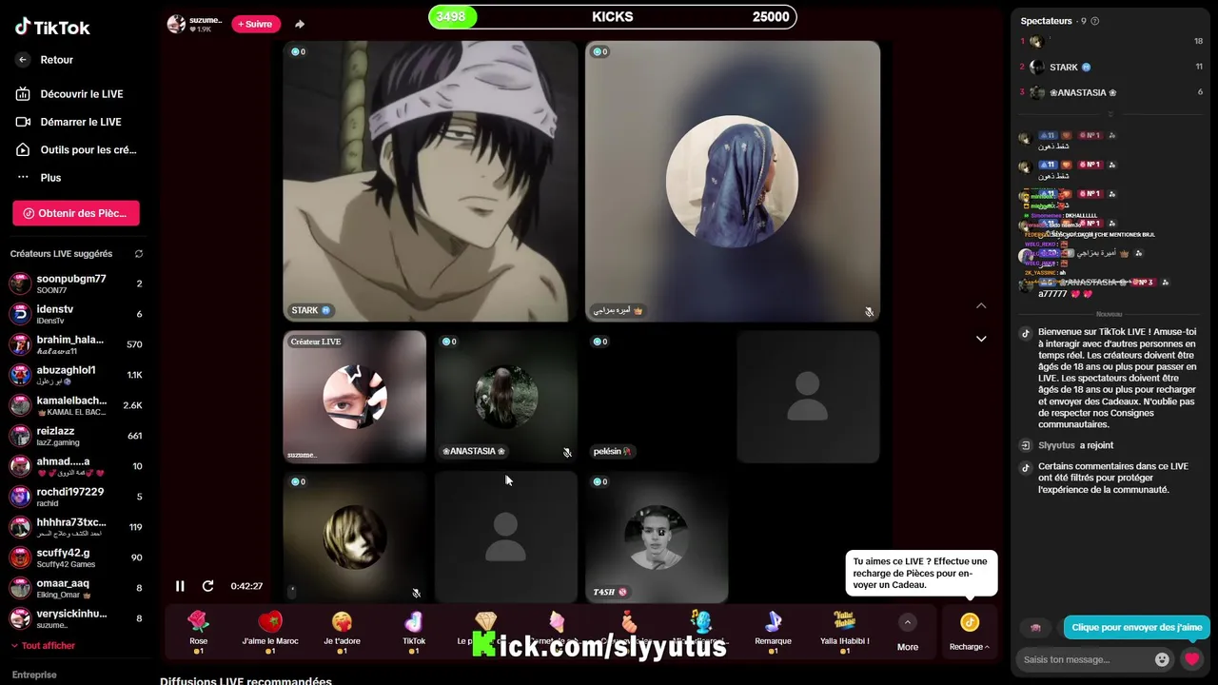
Task: Open the a77777 comment author avatar
Action: 1026,285
